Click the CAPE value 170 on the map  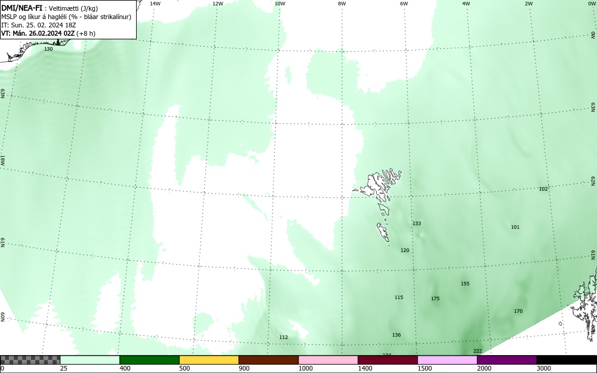click(x=518, y=311)
